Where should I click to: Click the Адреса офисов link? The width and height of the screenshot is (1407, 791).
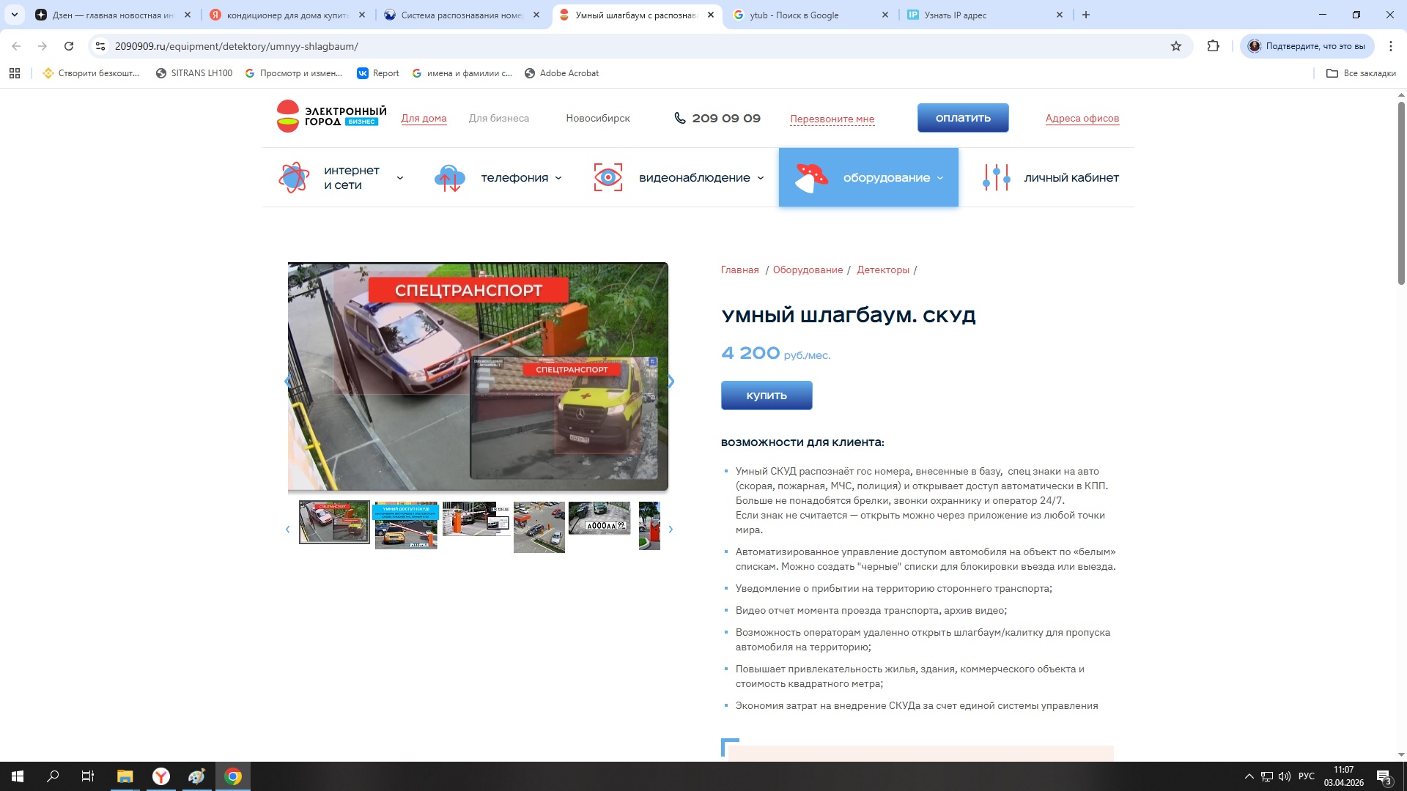(1082, 118)
